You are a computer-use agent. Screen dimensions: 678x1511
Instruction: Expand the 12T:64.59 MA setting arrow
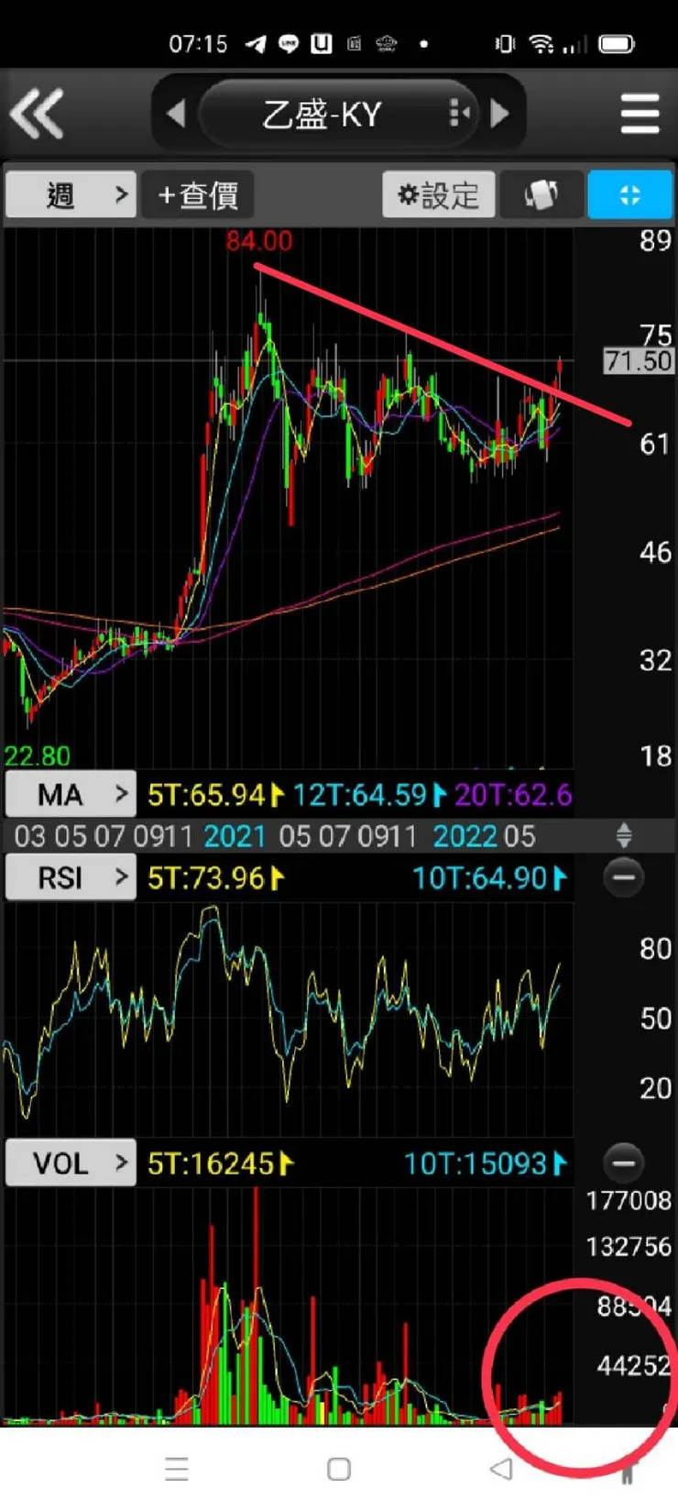point(439,794)
